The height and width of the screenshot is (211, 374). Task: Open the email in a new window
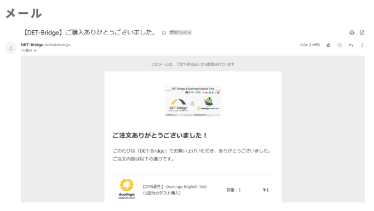pyautogui.click(x=362, y=32)
